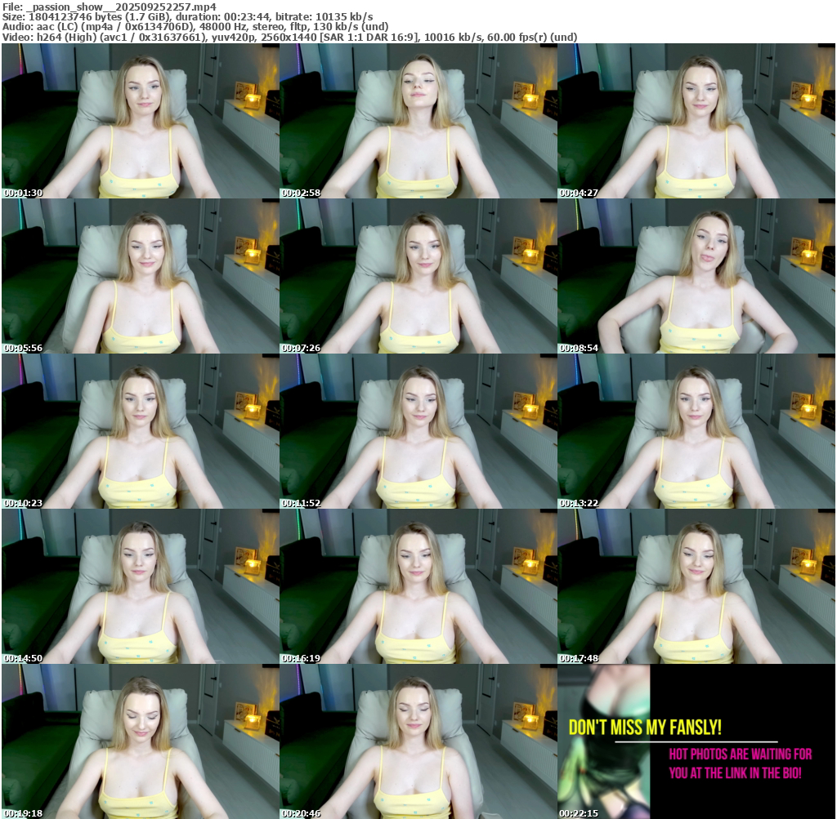Select the frame at 00:02:58

pyautogui.click(x=418, y=121)
